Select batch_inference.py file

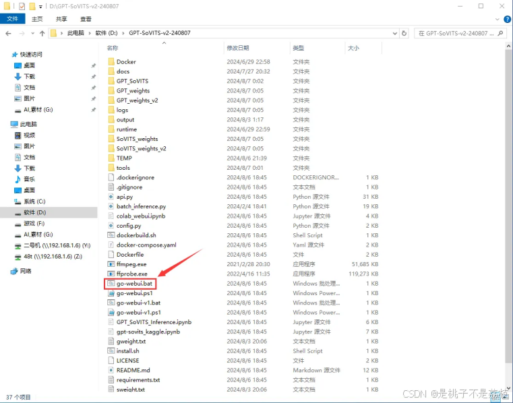pyautogui.click(x=141, y=206)
